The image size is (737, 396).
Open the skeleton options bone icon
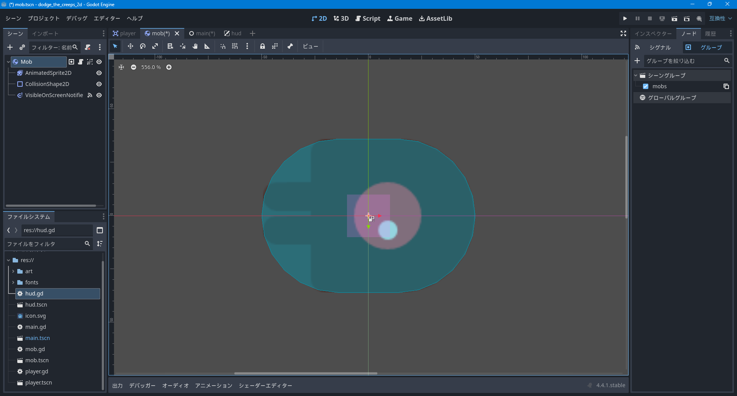[290, 46]
